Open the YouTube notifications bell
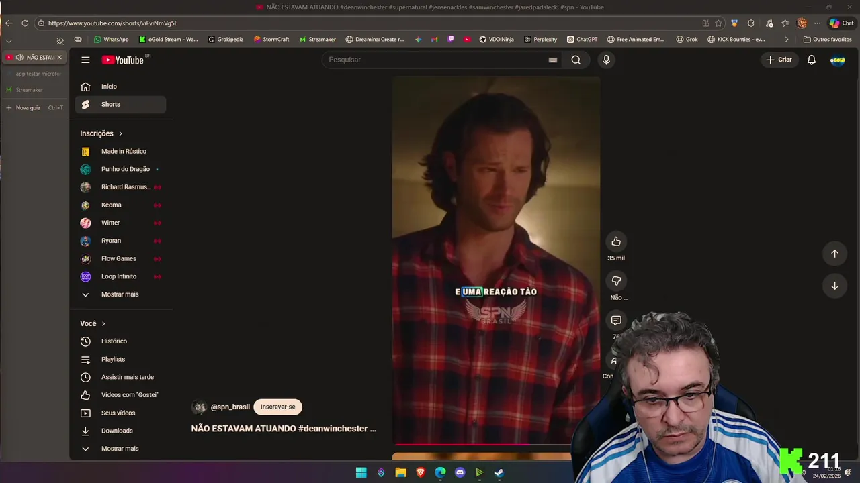860x483 pixels. click(812, 60)
